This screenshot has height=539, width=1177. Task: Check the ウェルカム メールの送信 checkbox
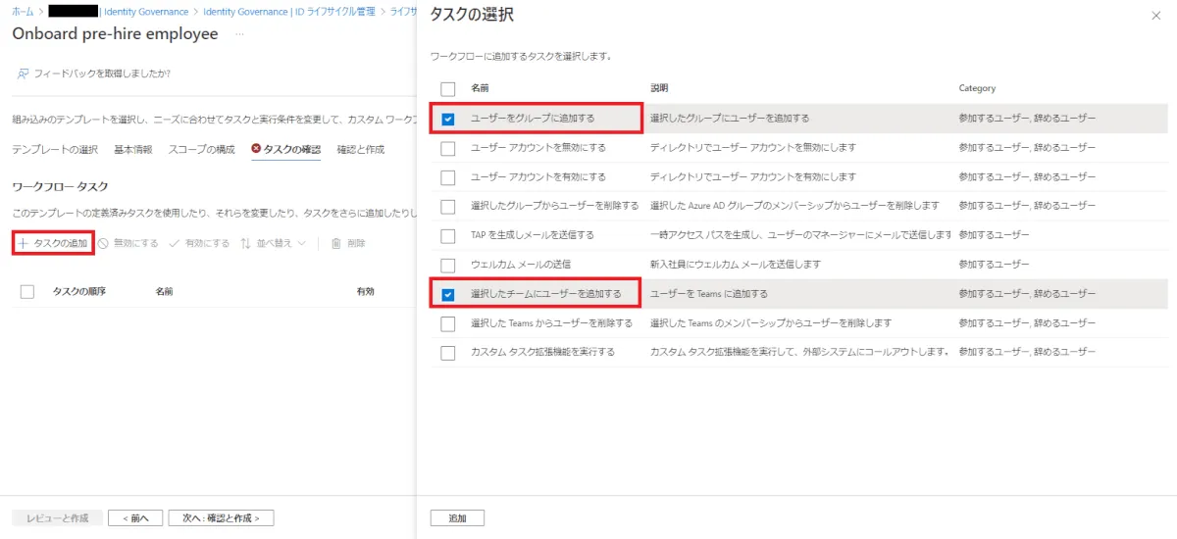pos(448,265)
